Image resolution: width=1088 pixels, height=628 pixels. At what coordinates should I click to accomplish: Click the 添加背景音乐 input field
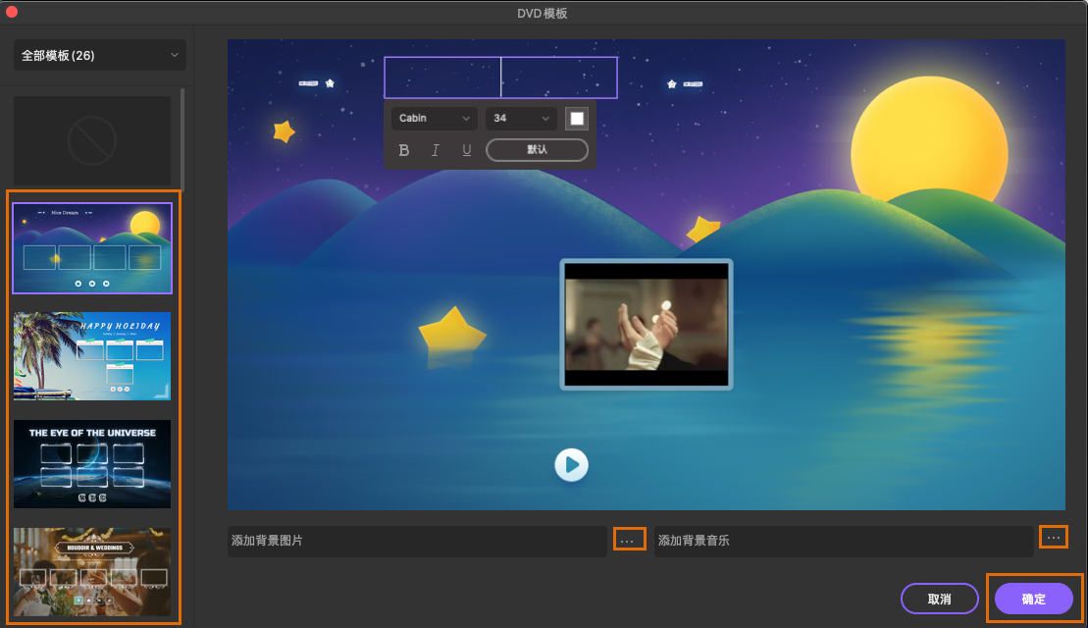843,541
